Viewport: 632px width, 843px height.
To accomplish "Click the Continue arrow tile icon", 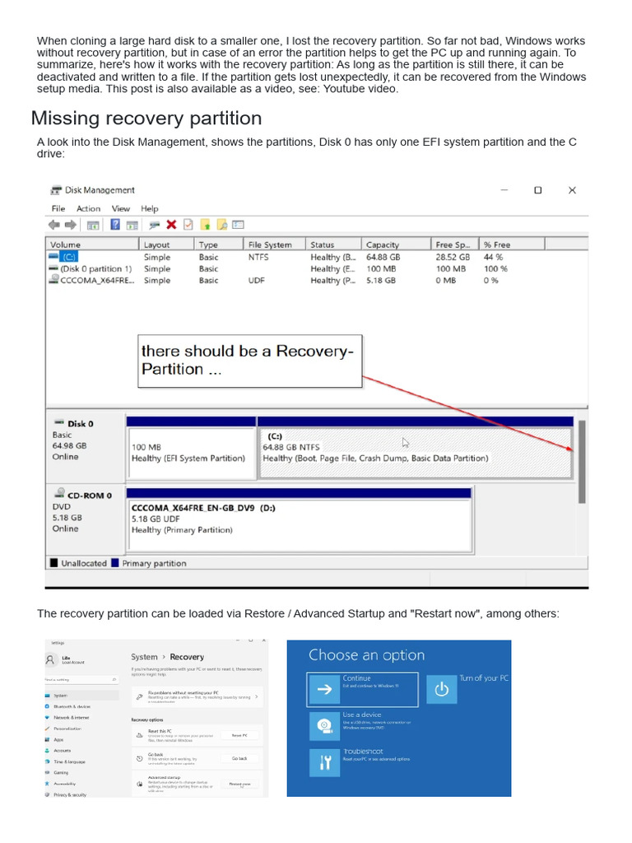I will click(324, 689).
